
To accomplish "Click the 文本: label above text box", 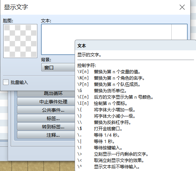I will (x=46, y=21).
